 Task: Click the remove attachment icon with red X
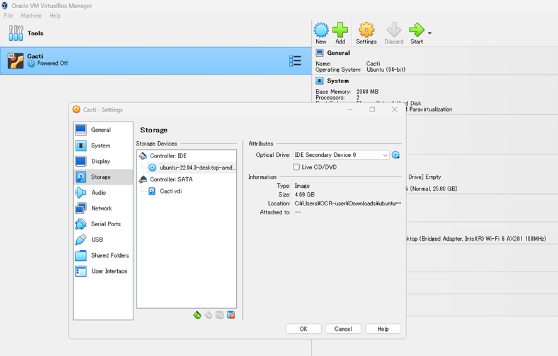[231, 315]
